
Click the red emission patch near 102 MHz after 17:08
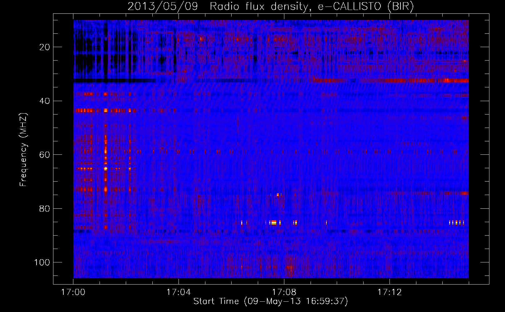tap(290, 267)
